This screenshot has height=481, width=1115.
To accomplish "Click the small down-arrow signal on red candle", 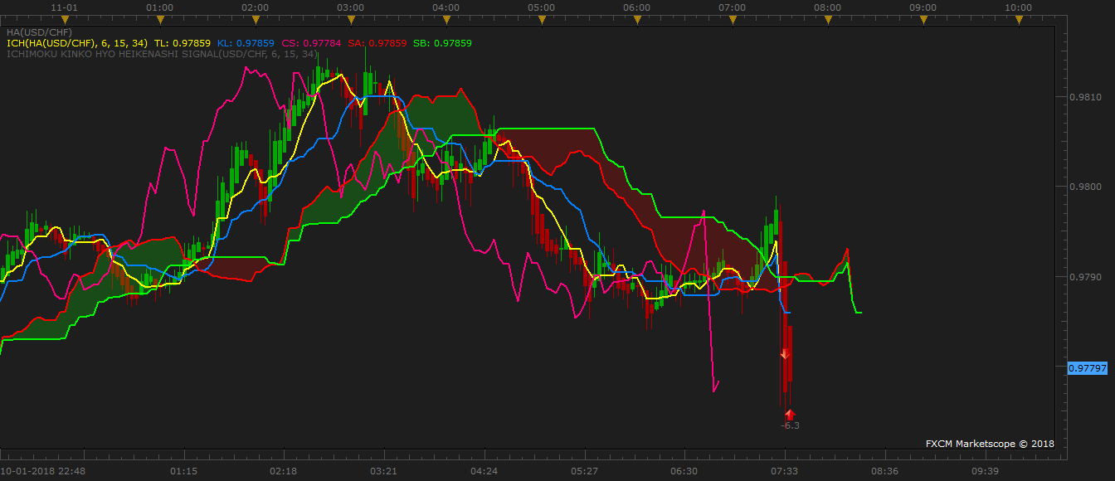I will pos(784,354).
